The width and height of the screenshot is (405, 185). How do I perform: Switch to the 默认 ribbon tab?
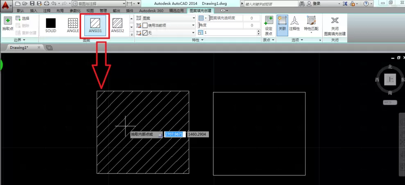(20, 11)
